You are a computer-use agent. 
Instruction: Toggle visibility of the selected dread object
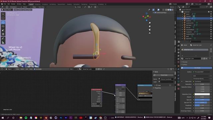coord(211,19)
